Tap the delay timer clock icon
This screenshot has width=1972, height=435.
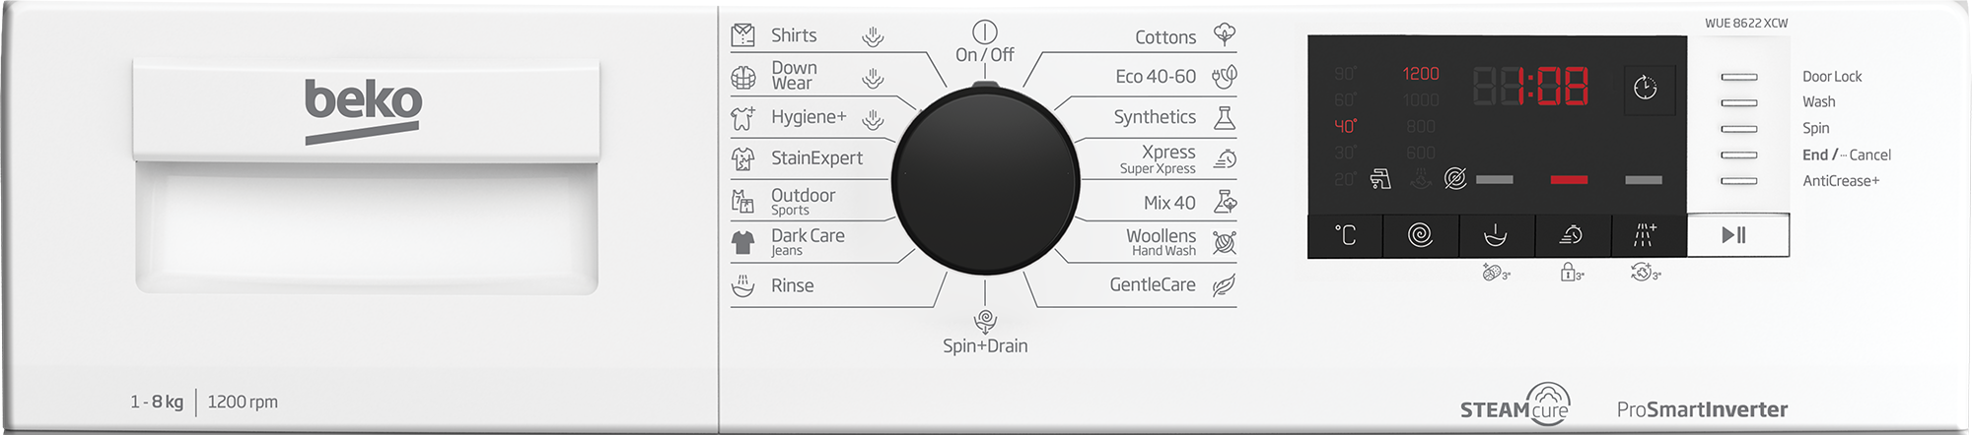pos(1646,88)
